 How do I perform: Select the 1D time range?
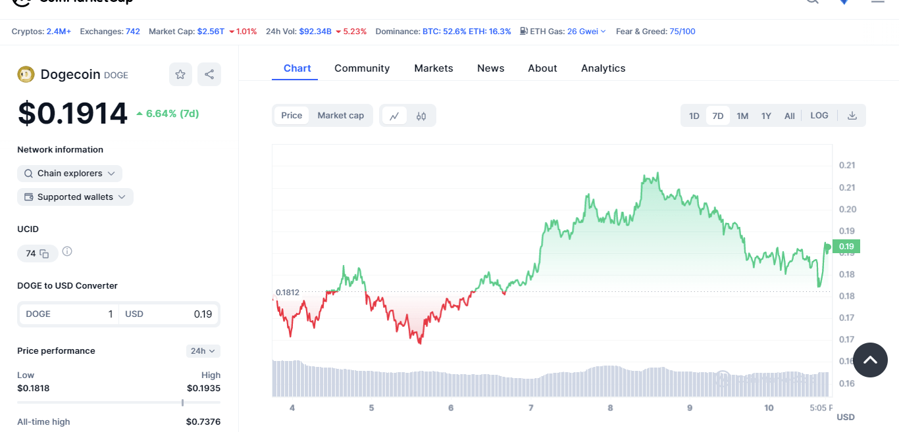pos(694,116)
